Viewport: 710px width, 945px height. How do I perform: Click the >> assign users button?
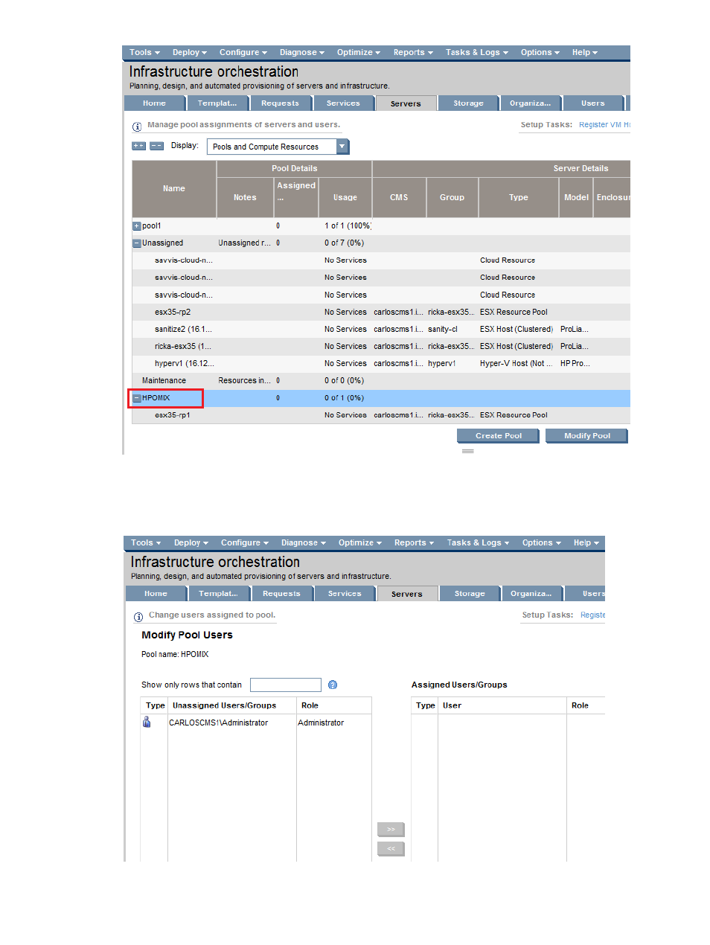[391, 830]
